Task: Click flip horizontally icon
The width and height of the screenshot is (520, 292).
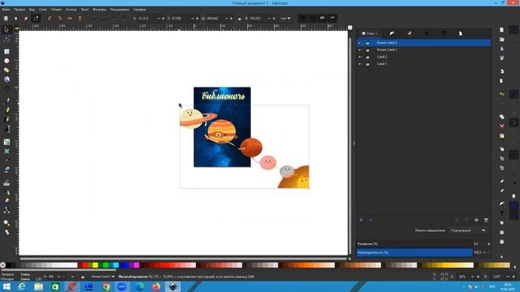Action: pyautogui.click(x=70, y=18)
